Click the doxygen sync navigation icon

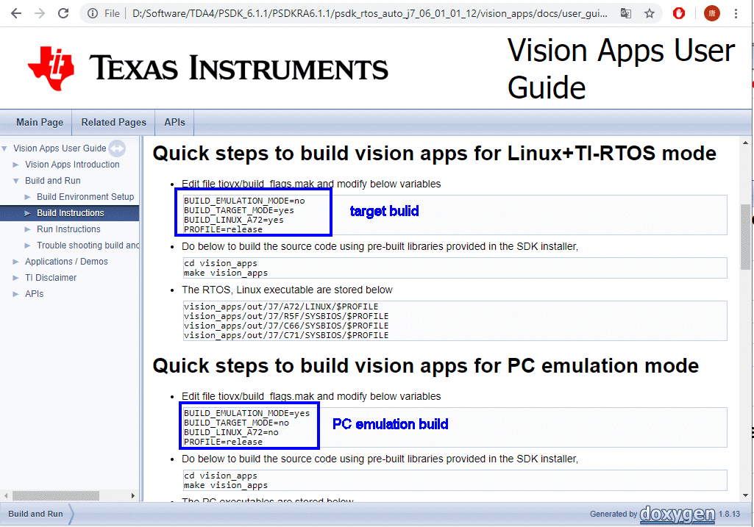point(117,148)
